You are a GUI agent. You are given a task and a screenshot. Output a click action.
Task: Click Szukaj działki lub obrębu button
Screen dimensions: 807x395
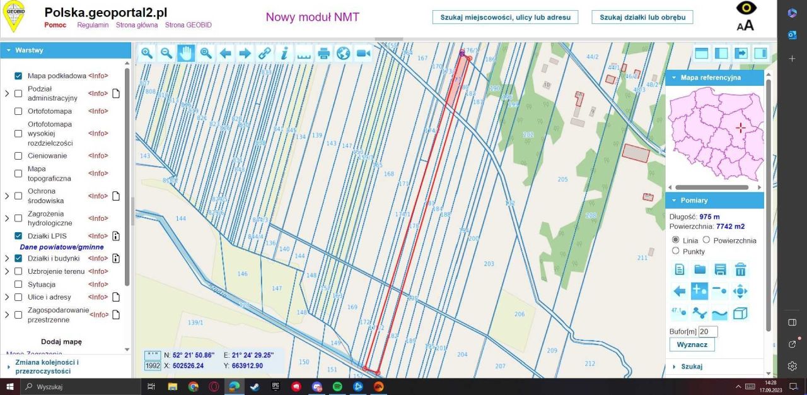tap(642, 17)
